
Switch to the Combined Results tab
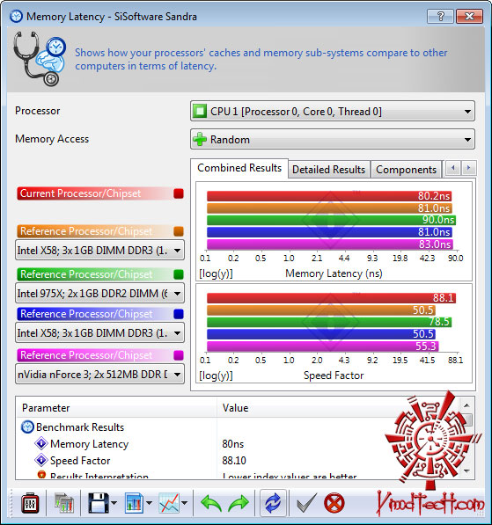(x=239, y=168)
